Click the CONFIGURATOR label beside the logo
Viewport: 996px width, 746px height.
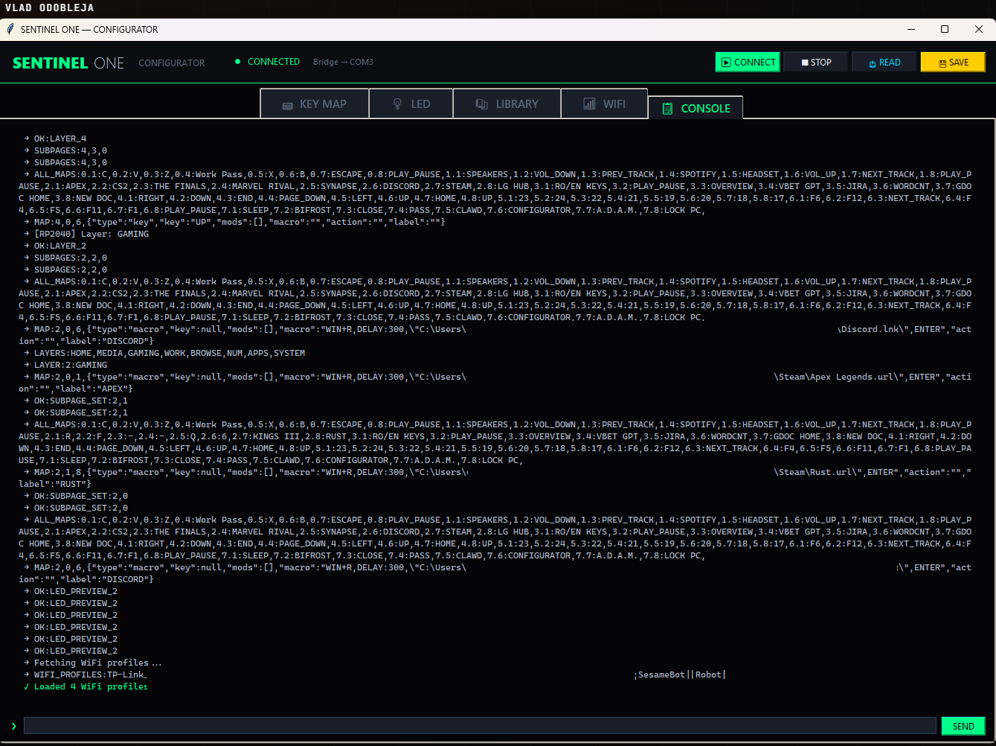(171, 63)
